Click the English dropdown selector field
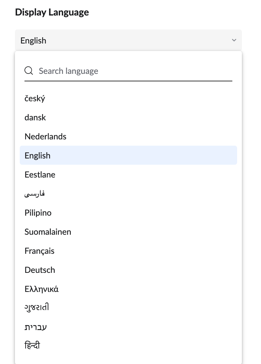The image size is (261, 364). pyautogui.click(x=119, y=40)
